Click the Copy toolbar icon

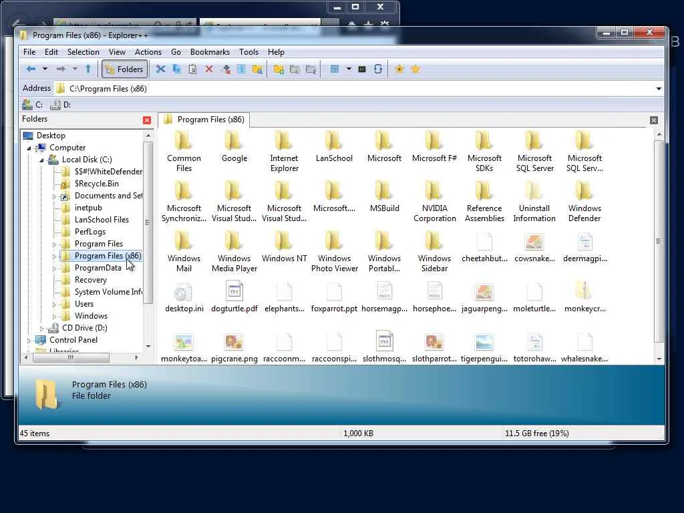(x=176, y=69)
